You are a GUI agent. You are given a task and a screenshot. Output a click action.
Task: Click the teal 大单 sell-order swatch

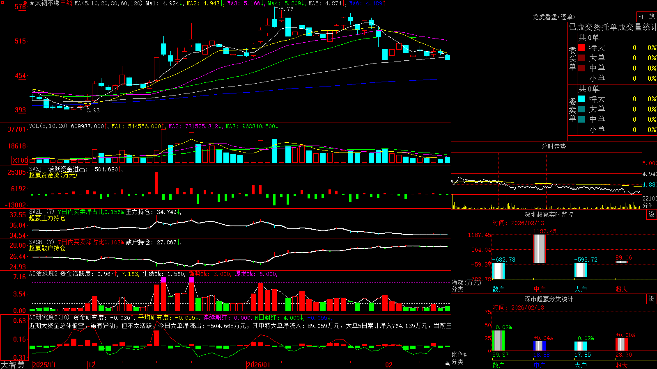(x=581, y=109)
